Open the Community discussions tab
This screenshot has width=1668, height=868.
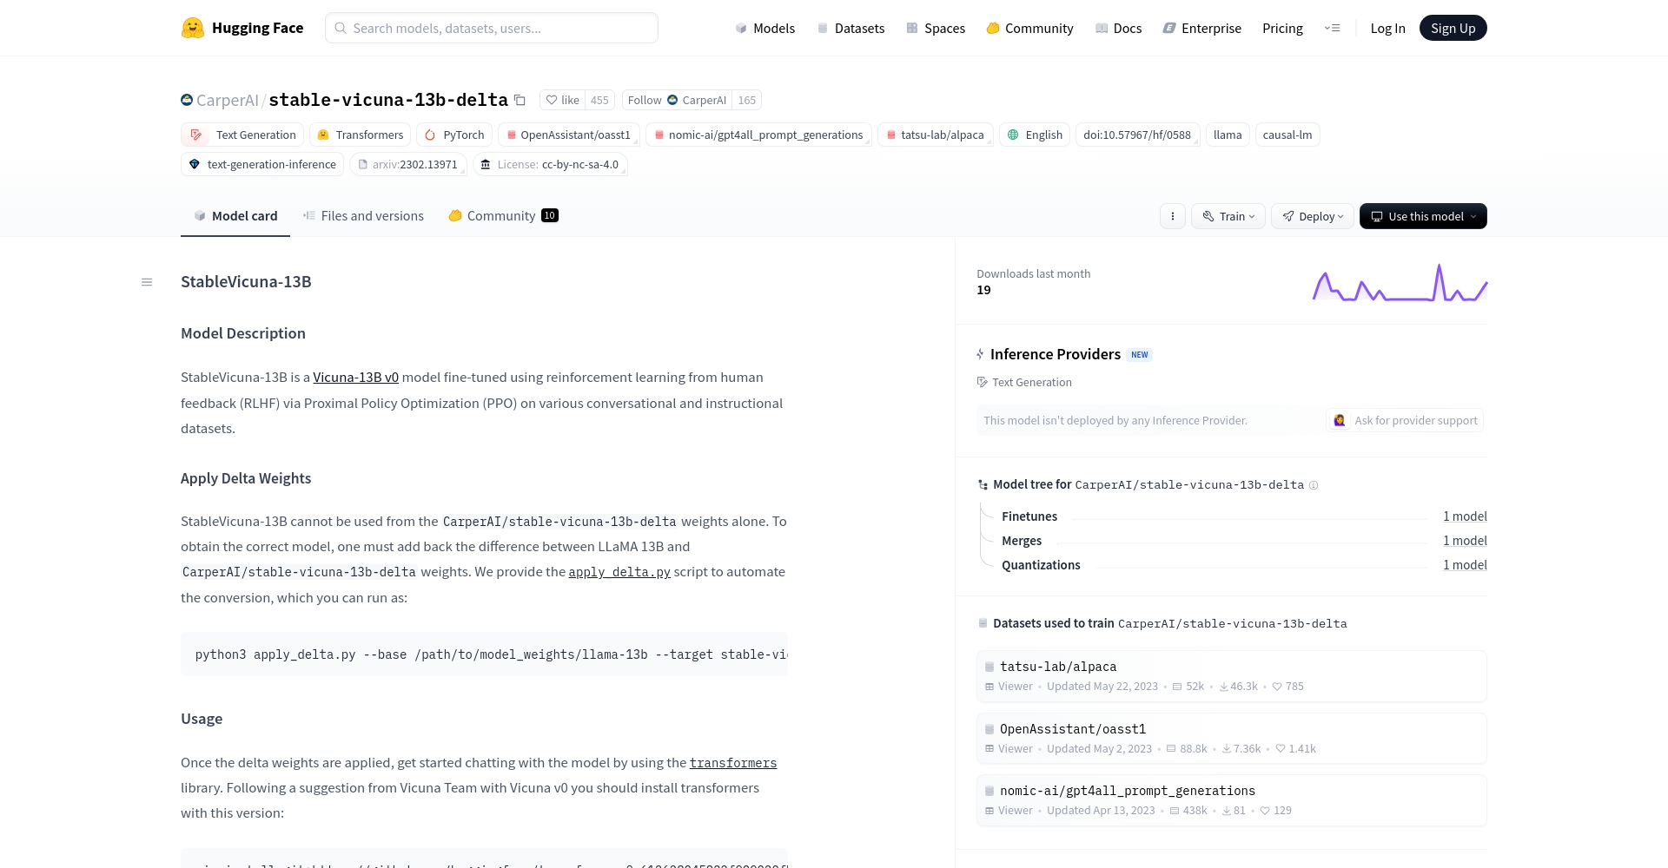tap(503, 216)
